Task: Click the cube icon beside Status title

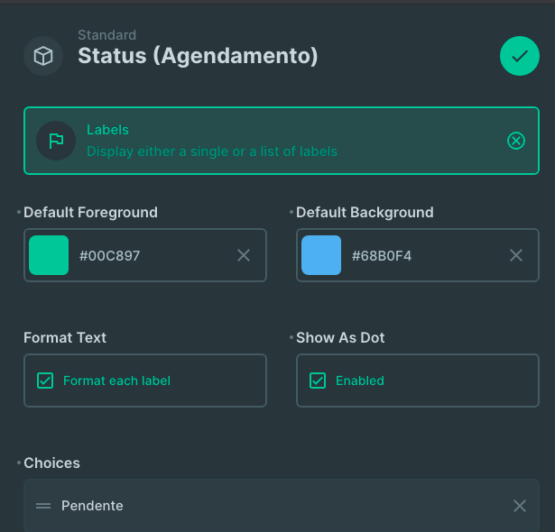Action: tap(43, 56)
